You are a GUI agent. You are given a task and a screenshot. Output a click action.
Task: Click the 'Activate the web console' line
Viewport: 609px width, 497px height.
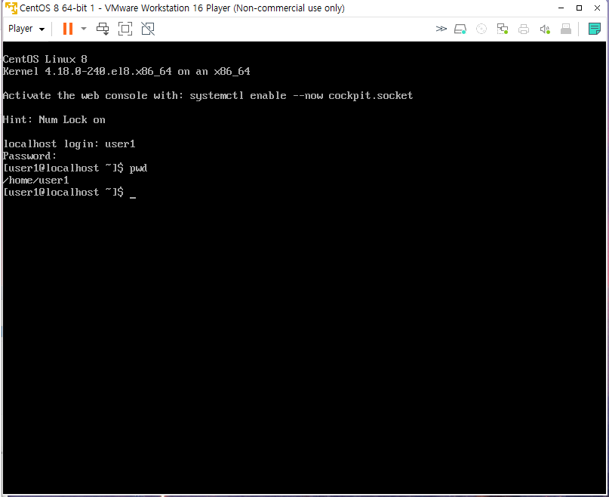pyautogui.click(x=208, y=96)
